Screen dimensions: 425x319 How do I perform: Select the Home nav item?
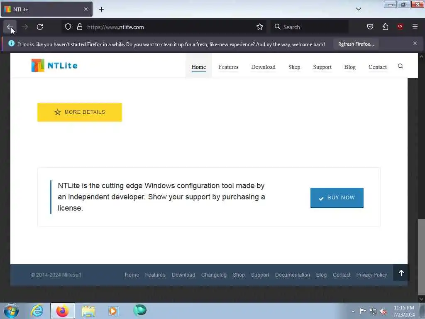[199, 67]
